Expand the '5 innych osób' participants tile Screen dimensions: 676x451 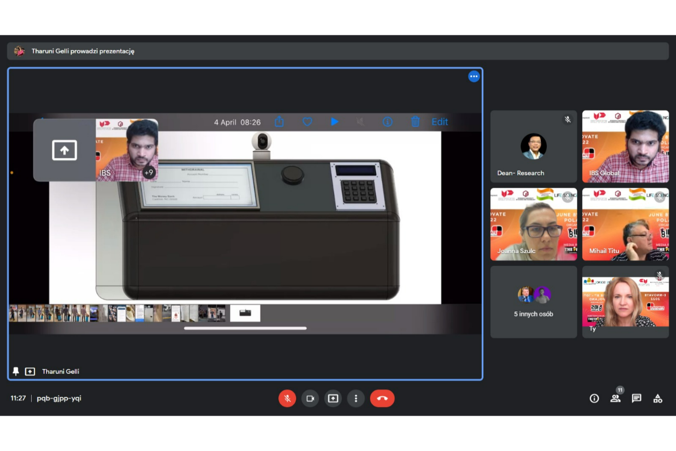point(533,302)
